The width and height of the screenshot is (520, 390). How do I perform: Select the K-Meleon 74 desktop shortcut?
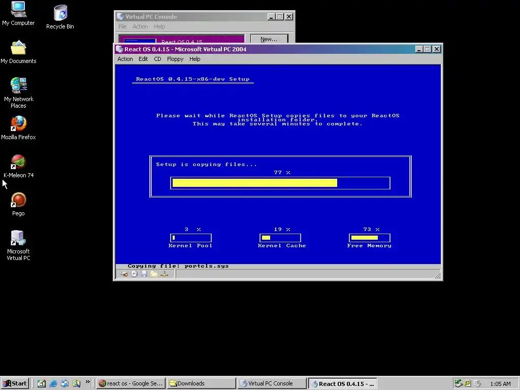(18, 166)
